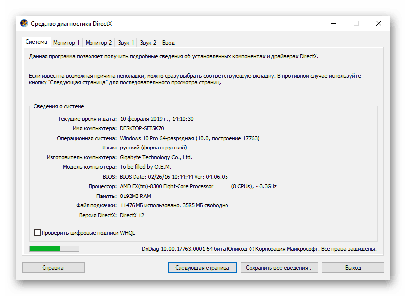Screen dimensions: 406x296
Task: Click the DirectX diagnostic tool title icon
Action: [24, 23]
